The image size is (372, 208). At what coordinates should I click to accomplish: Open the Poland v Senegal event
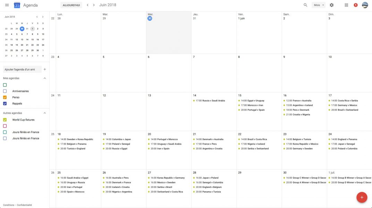(116, 144)
